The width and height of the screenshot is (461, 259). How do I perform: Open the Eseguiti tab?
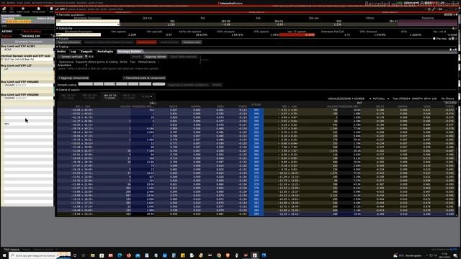(x=86, y=51)
